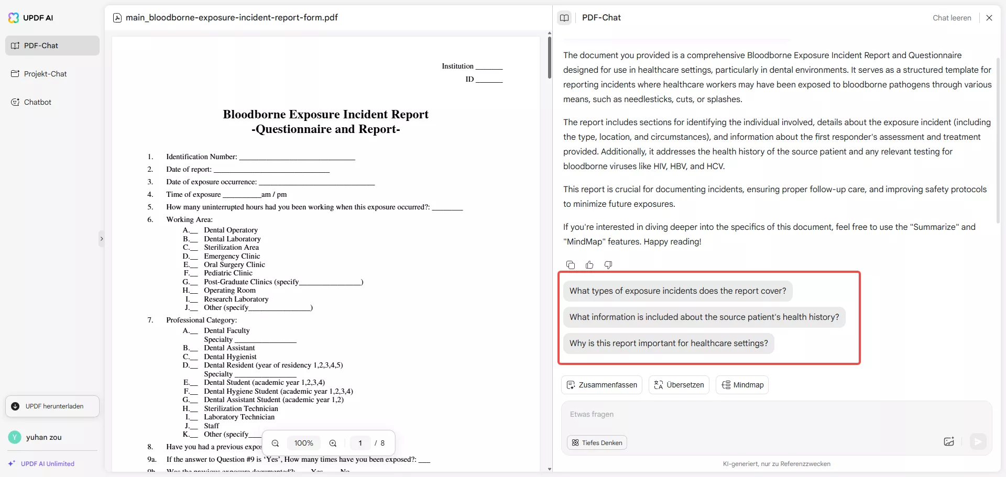Close the PDF-Chat panel
1006x477 pixels.
tap(989, 18)
